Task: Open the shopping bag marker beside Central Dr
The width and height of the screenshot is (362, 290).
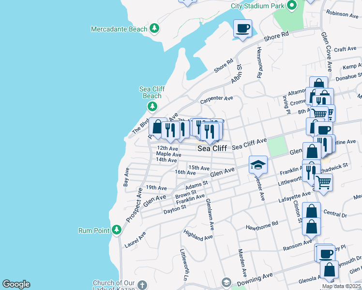Action: coord(312,211)
